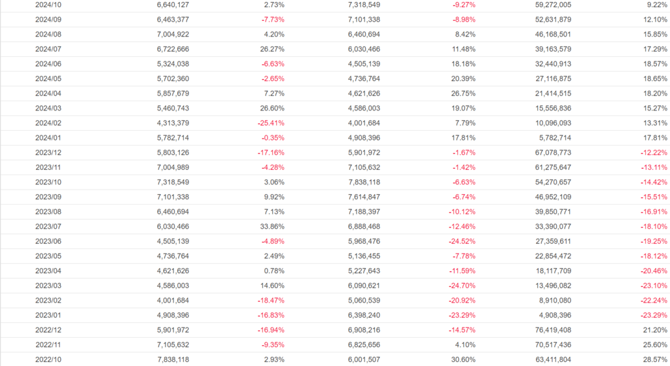Select the 2024/07 row date

coord(47,49)
